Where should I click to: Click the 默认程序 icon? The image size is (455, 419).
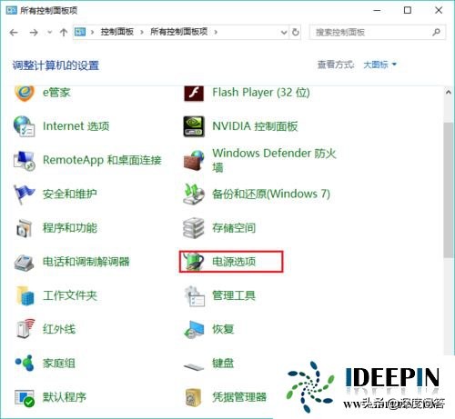click(x=25, y=398)
